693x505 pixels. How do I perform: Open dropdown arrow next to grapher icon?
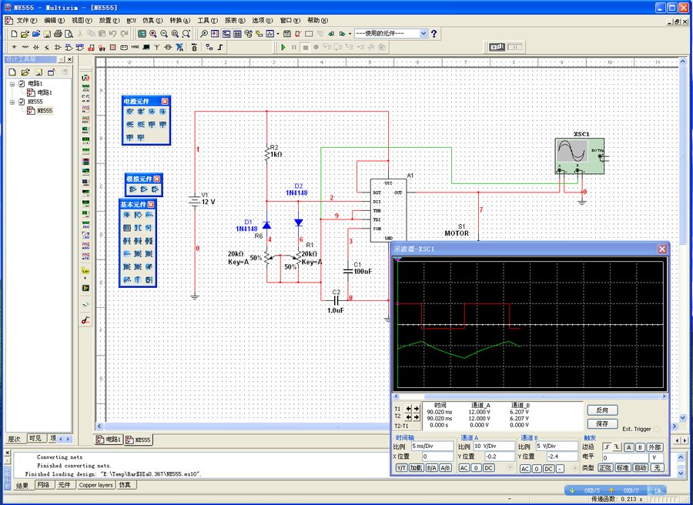(x=277, y=34)
